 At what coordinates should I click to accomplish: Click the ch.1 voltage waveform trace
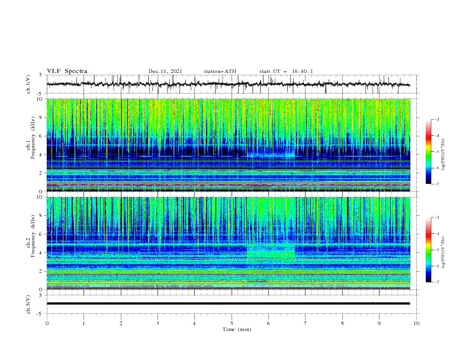228,84
